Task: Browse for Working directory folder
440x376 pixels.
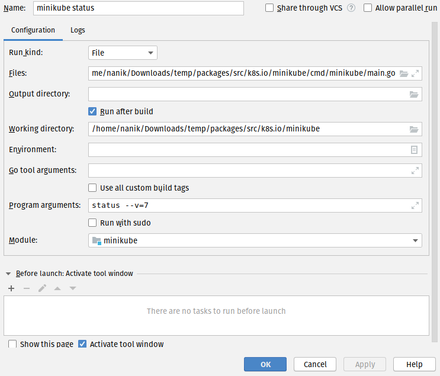Action: point(414,129)
